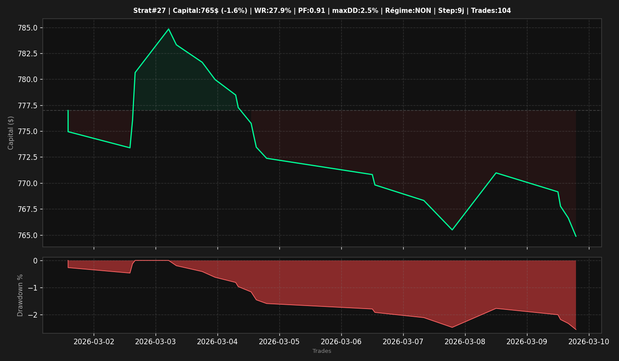Click the 2026-03-10 date tick label
Screen dimensions: 619x361
tap(589, 342)
